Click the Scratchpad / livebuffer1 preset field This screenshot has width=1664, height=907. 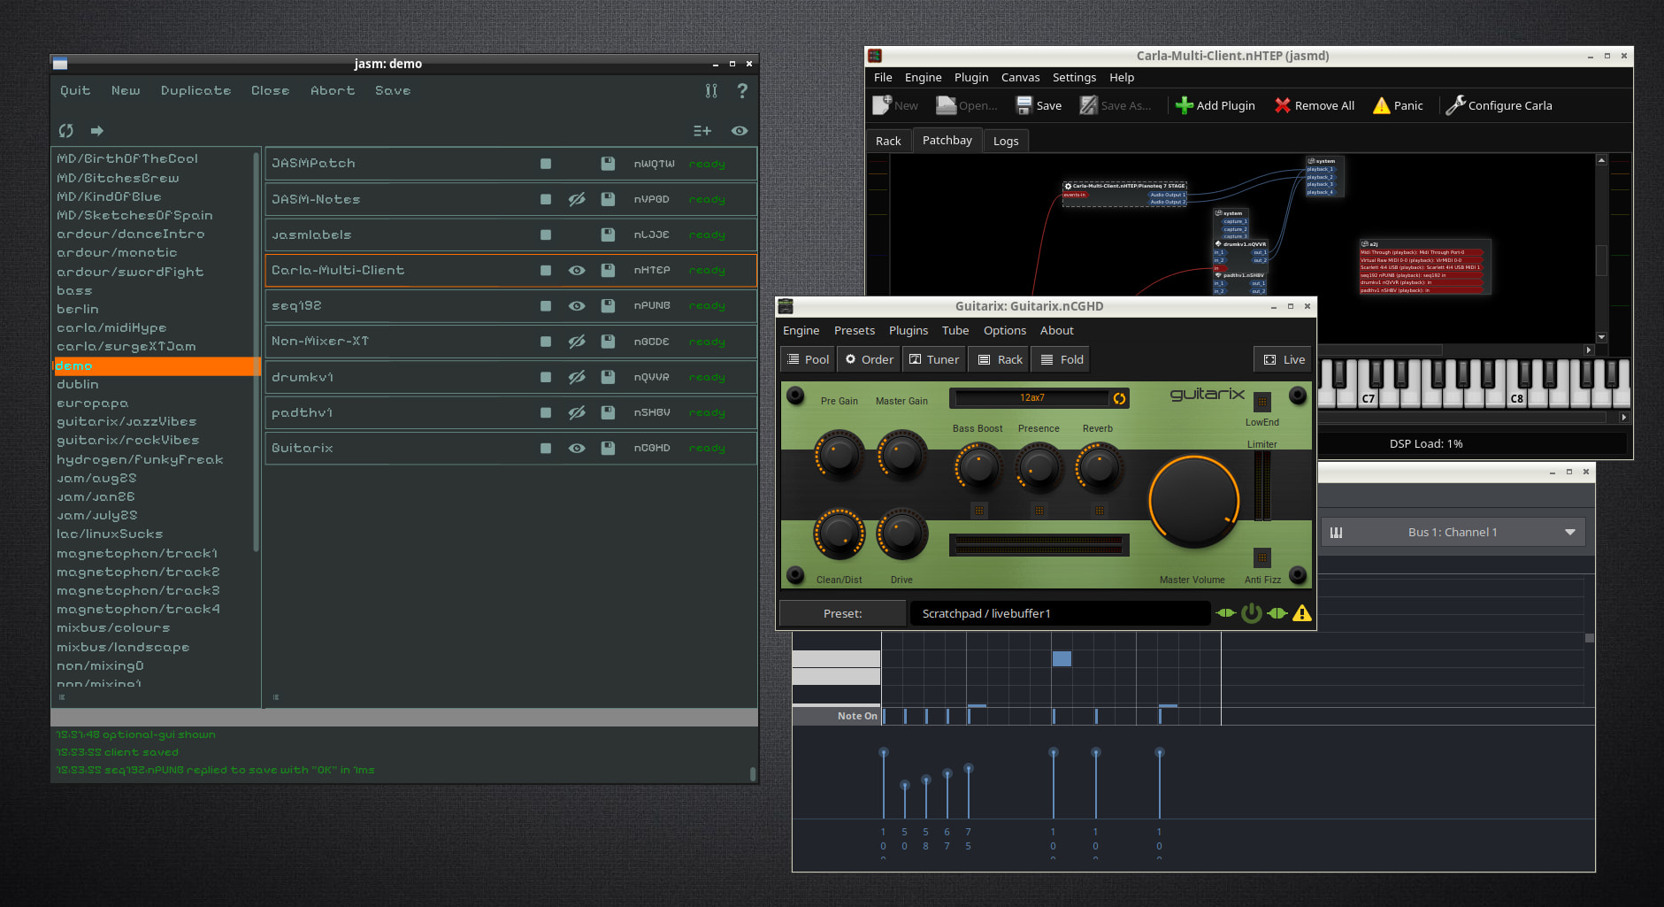(x=1060, y=613)
